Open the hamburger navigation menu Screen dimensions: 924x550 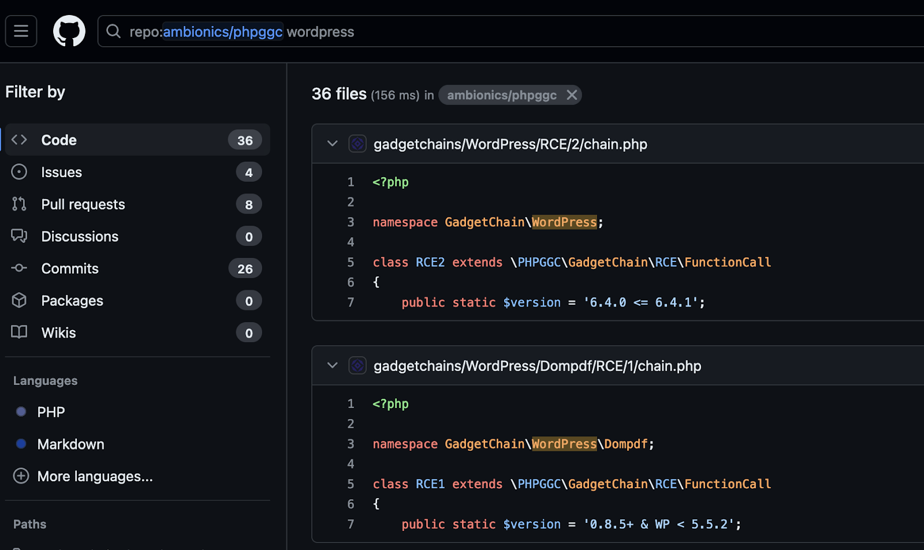[21, 31]
